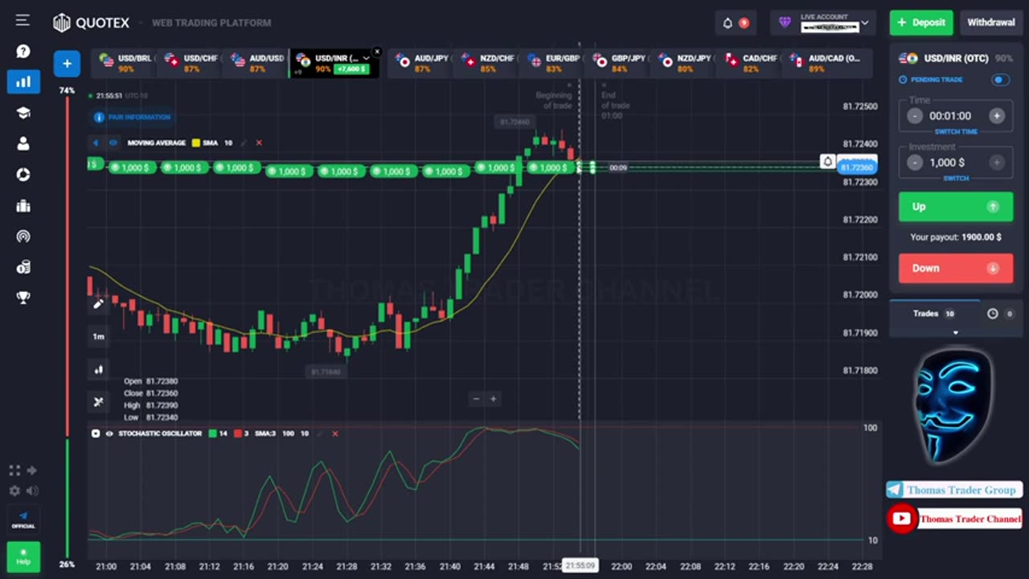Increase investment amount with plus
This screenshot has height=579, width=1029.
(x=996, y=162)
